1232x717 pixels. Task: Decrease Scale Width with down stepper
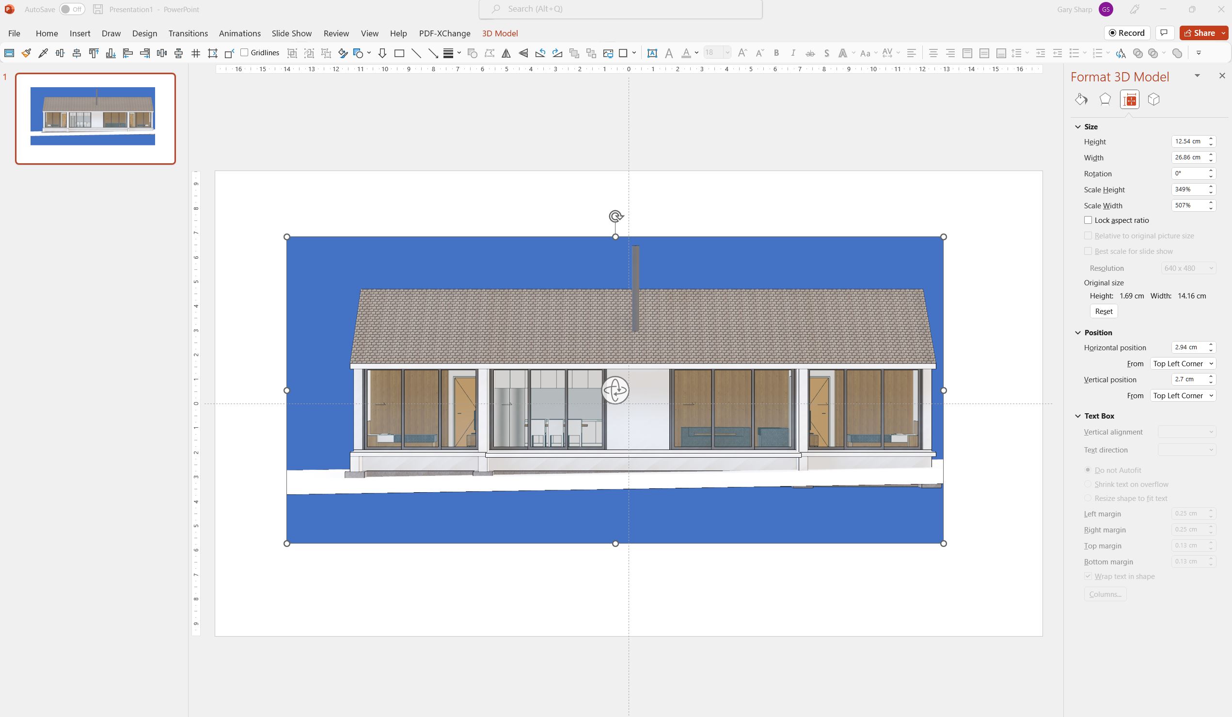(x=1211, y=209)
